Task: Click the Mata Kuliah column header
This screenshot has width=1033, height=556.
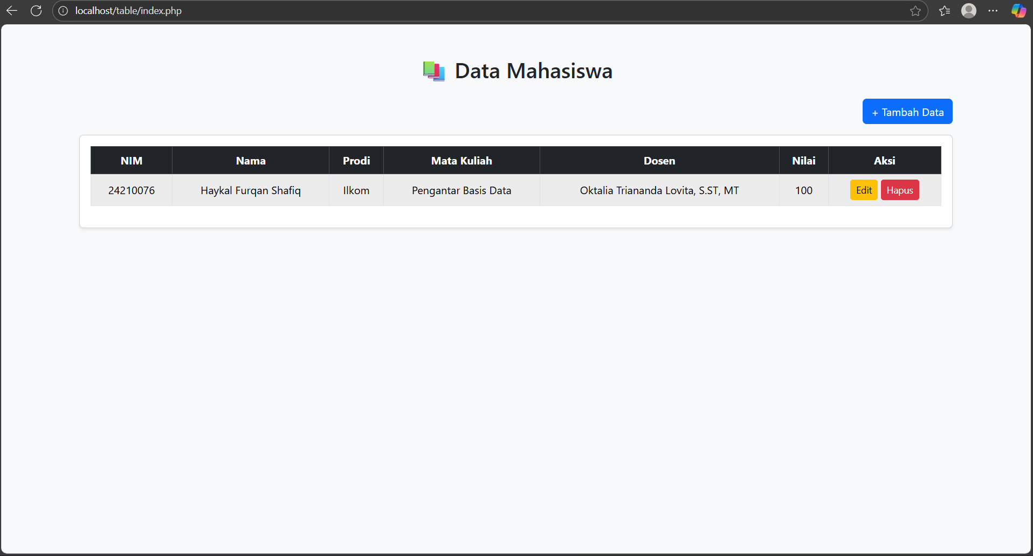Action: point(462,161)
